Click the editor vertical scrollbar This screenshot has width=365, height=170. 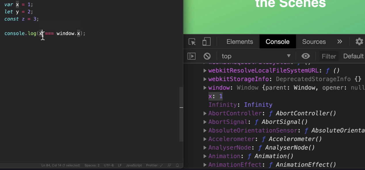pyautogui.click(x=181, y=114)
